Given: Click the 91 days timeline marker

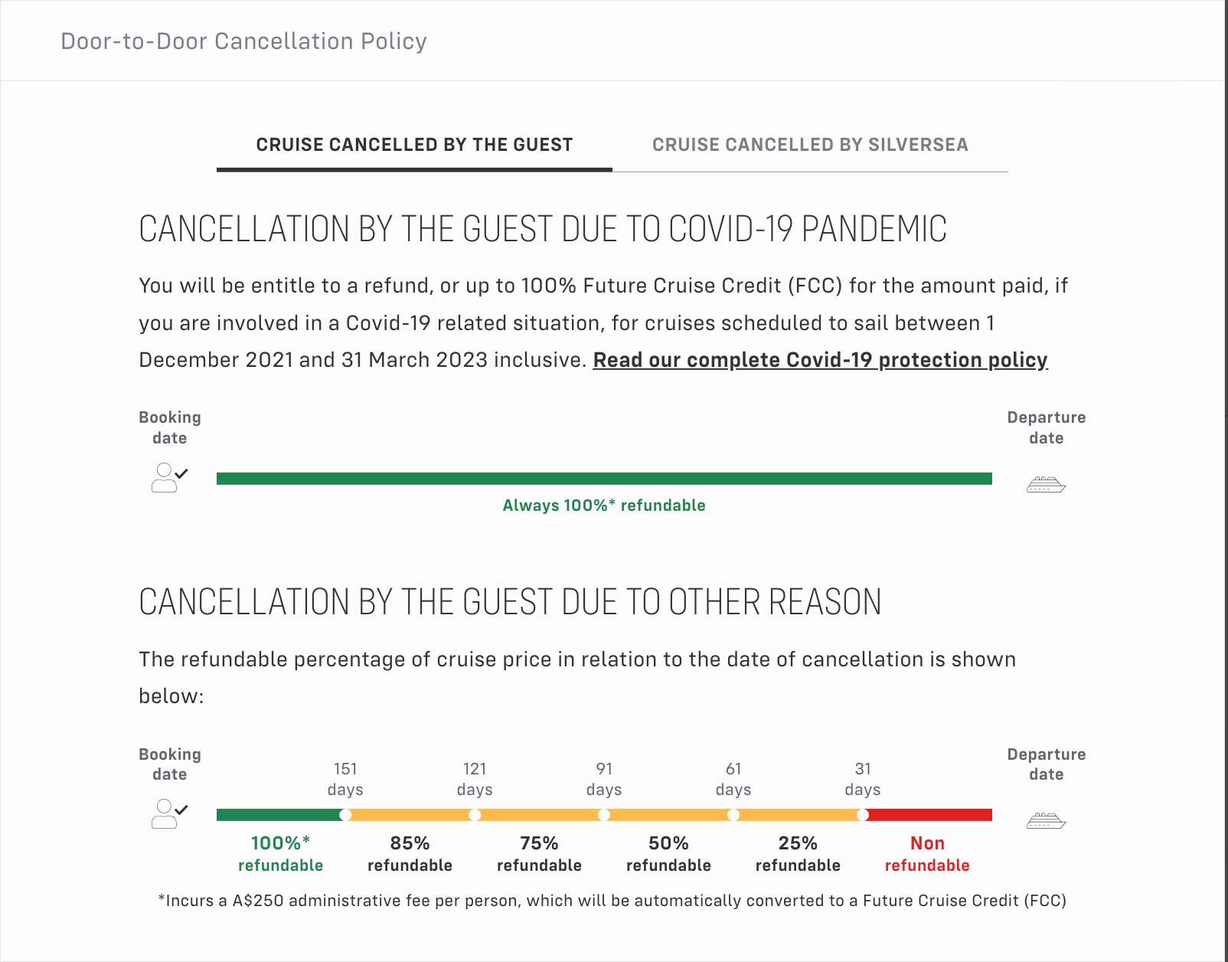Looking at the screenshot, I should 604,815.
